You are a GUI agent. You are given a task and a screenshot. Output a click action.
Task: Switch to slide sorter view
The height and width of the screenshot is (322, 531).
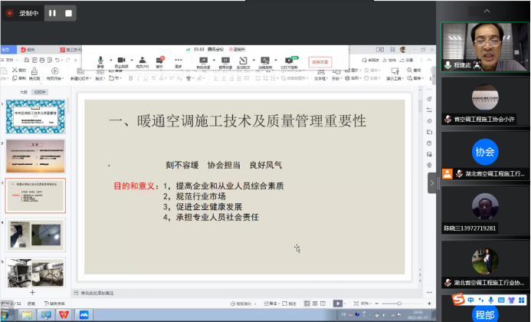[x=315, y=304]
